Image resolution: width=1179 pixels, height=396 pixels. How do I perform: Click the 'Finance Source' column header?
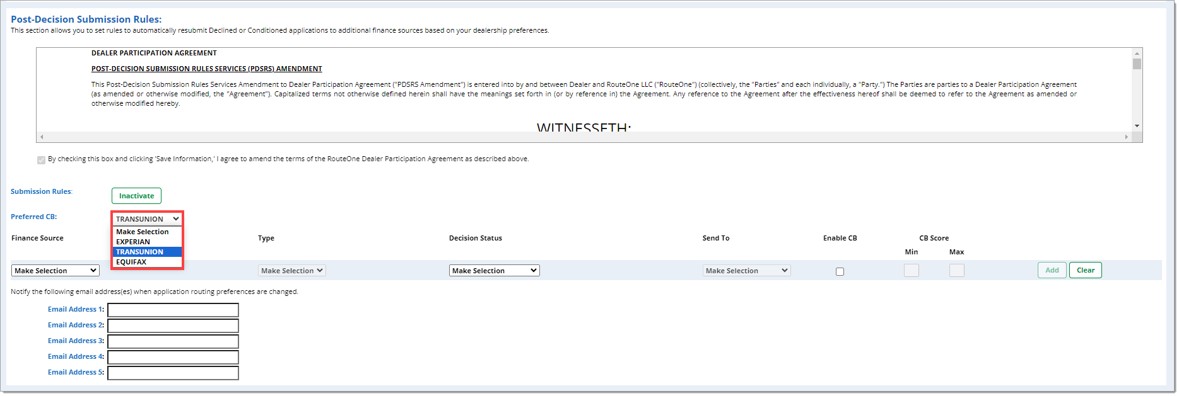[x=37, y=238]
